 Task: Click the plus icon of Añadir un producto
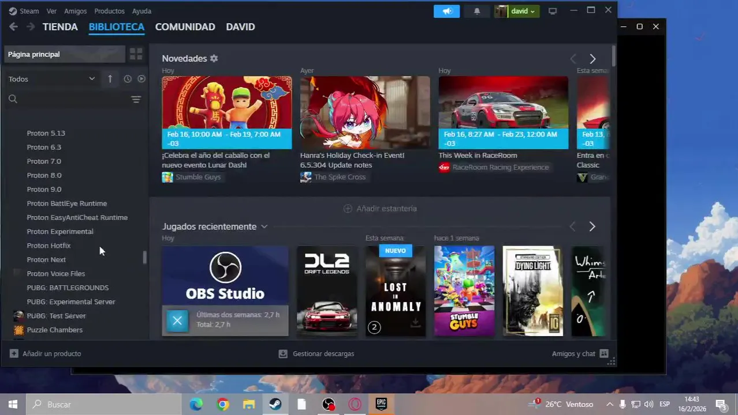tap(14, 353)
